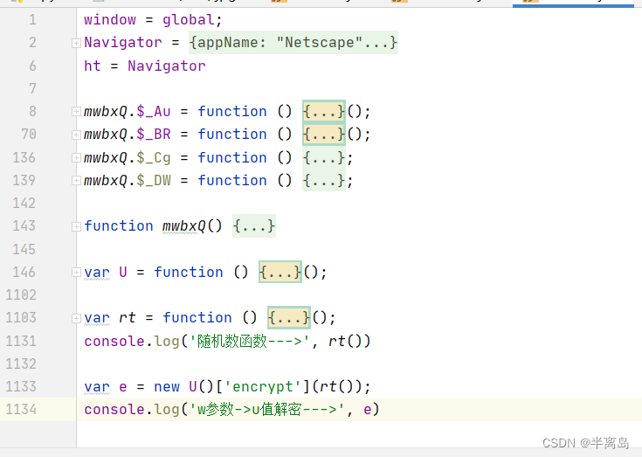Click the {...} placeholder on the $_Au line
Image resolution: width=642 pixels, height=457 pixels.
point(324,111)
